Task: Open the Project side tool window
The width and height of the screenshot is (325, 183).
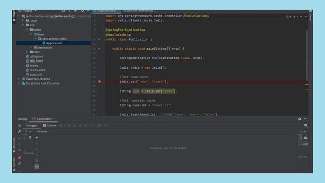Action: [x=14, y=15]
